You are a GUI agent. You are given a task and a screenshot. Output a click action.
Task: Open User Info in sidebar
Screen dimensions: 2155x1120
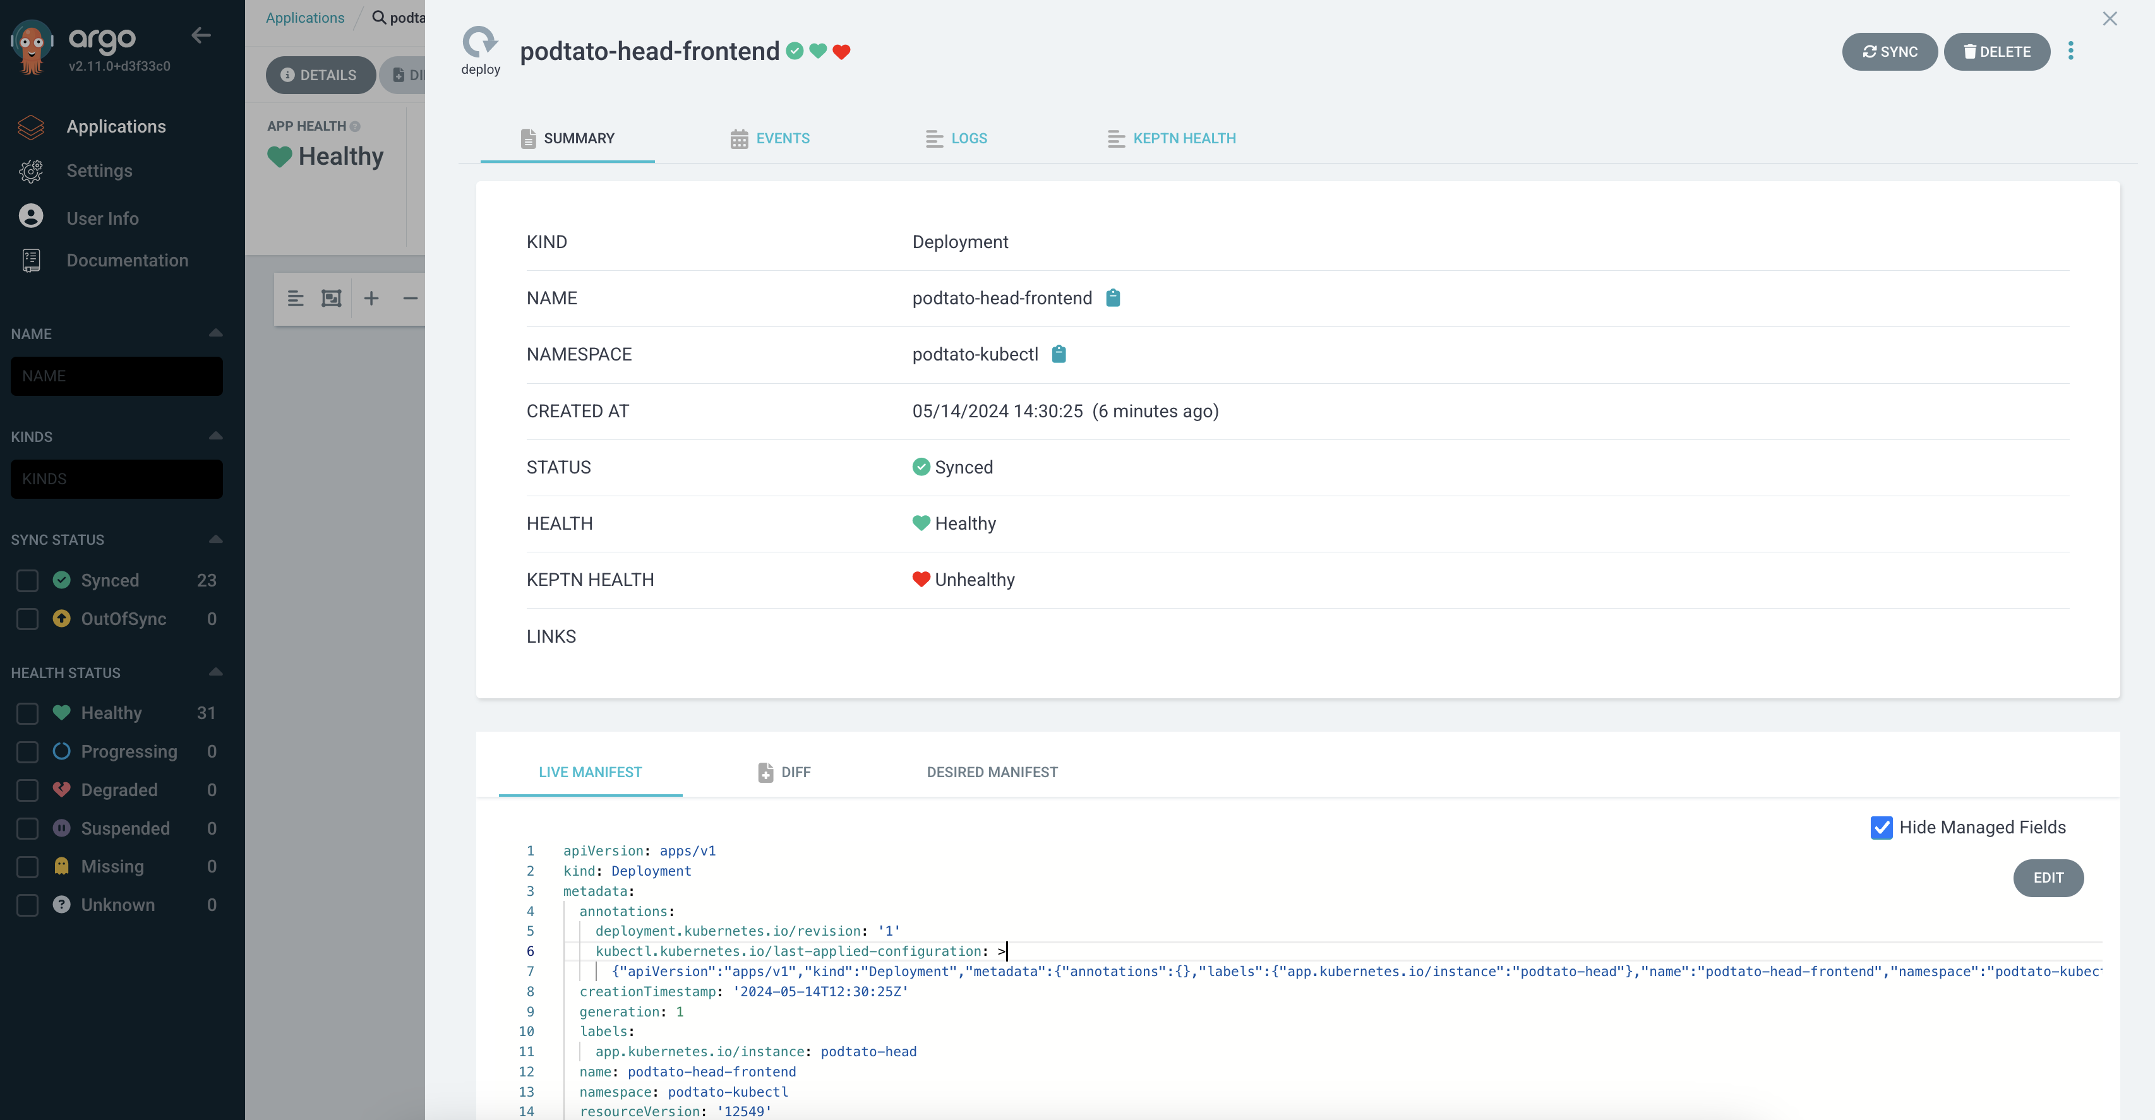point(102,217)
